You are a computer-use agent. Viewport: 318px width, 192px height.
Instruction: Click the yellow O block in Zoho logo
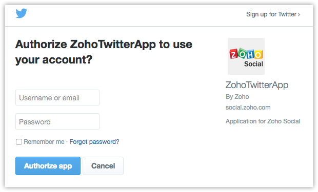[258, 54]
